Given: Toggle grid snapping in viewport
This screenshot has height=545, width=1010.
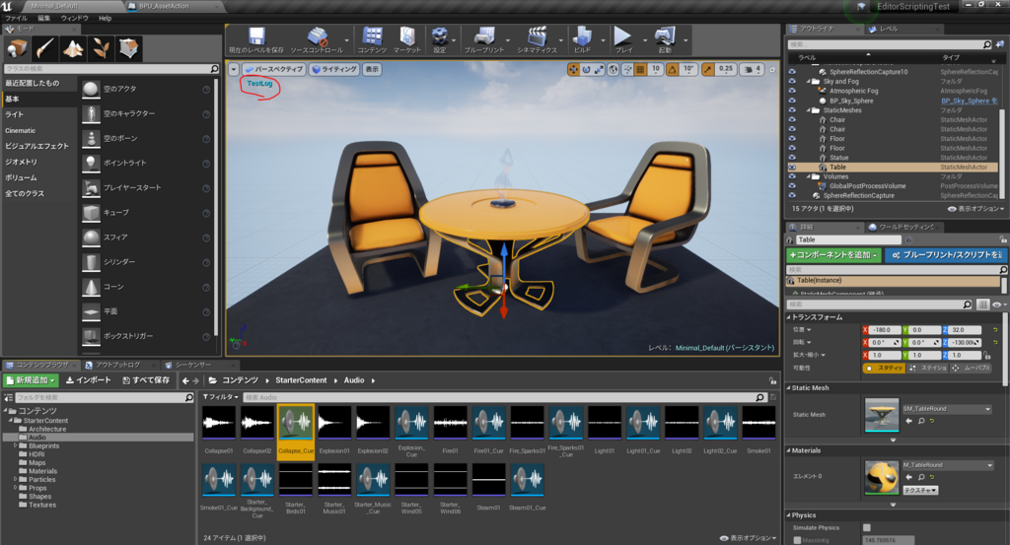Looking at the screenshot, I should click(x=640, y=70).
